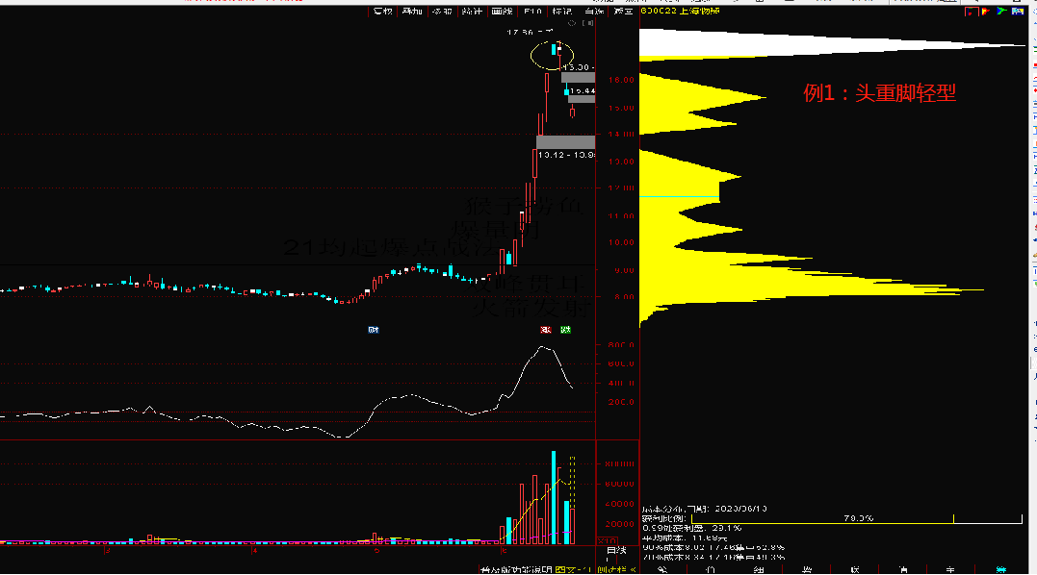1037x575 pixels.
Task: Click the red 涨 marker below the candlesticks
Action: coord(546,330)
